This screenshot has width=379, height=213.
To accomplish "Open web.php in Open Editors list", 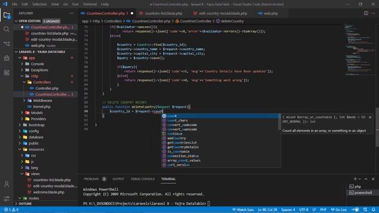I will pyautogui.click(x=46, y=46).
